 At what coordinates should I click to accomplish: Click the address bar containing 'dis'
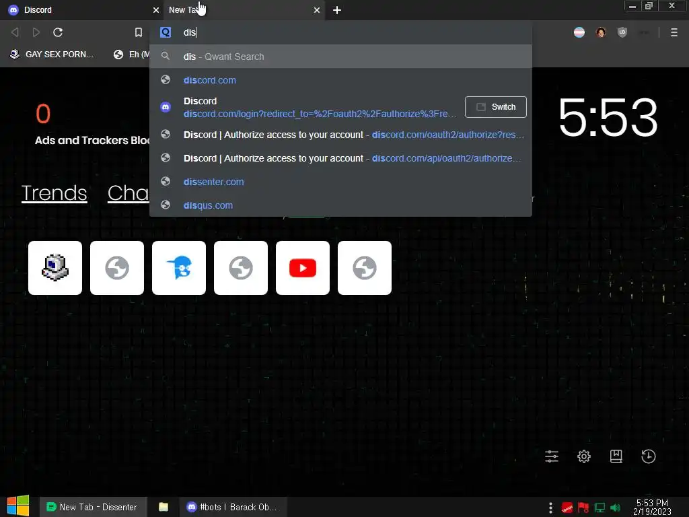pyautogui.click(x=340, y=32)
